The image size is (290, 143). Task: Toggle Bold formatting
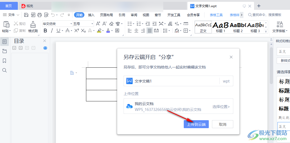(45, 31)
